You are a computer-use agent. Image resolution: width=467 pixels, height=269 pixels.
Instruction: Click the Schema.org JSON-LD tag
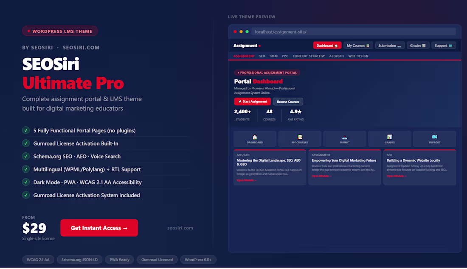pyautogui.click(x=79, y=260)
